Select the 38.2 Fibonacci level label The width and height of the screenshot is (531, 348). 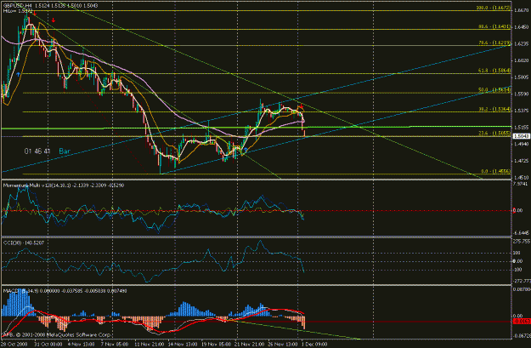point(494,109)
